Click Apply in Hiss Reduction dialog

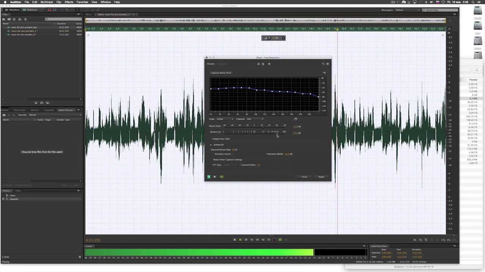(x=321, y=177)
